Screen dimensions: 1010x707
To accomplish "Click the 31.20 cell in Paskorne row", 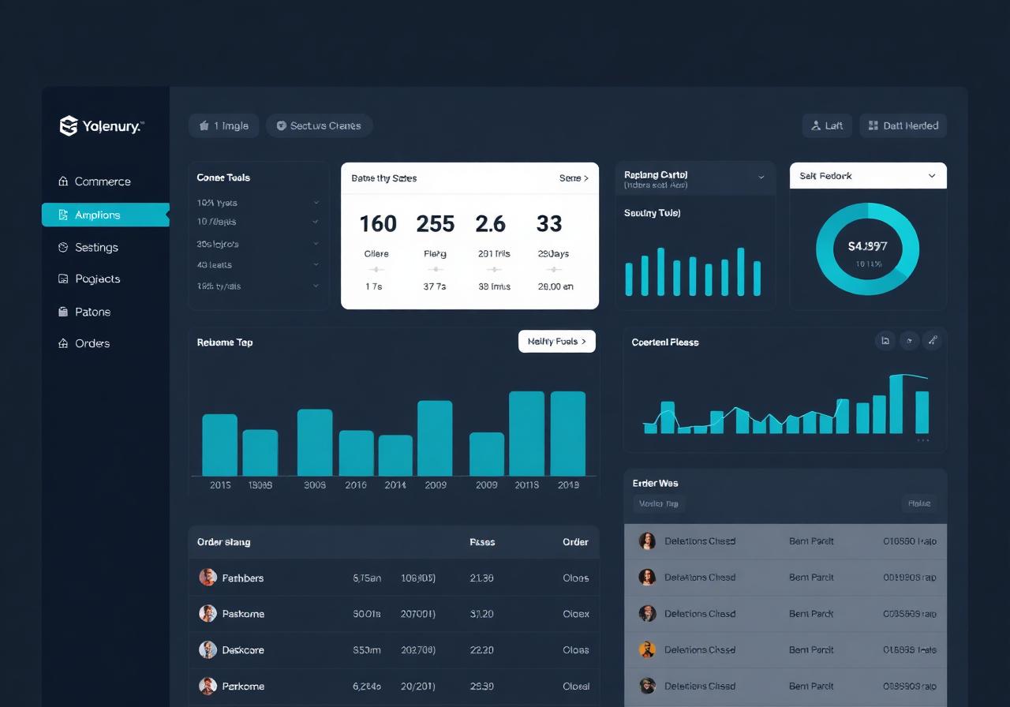I will [482, 614].
